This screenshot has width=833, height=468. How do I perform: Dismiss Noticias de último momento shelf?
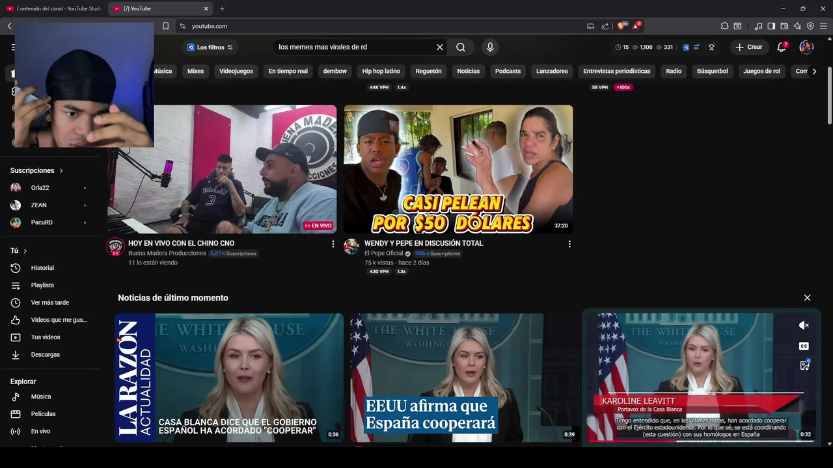point(808,298)
